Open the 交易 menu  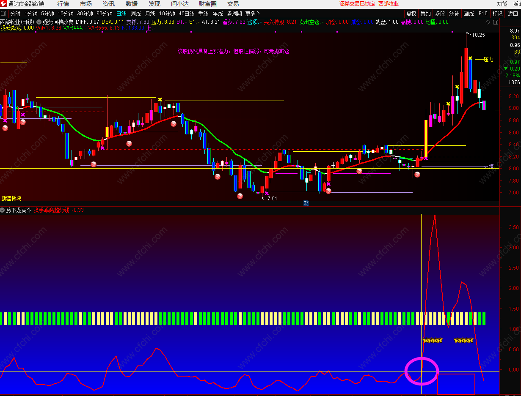point(233,4)
